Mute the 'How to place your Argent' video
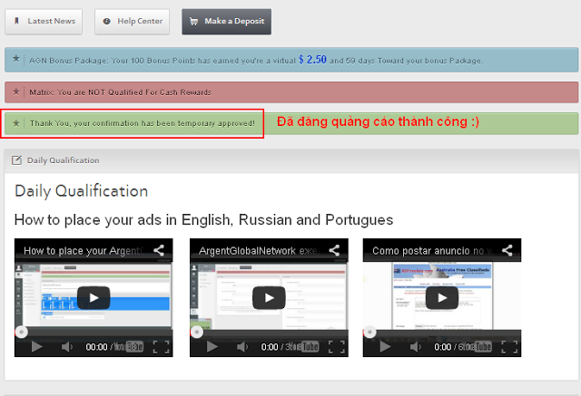 click(x=66, y=347)
